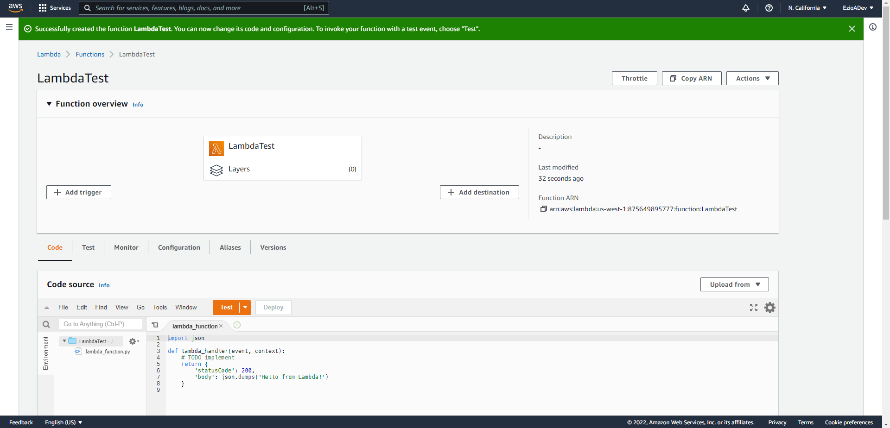Click the Add destination button

tap(479, 192)
